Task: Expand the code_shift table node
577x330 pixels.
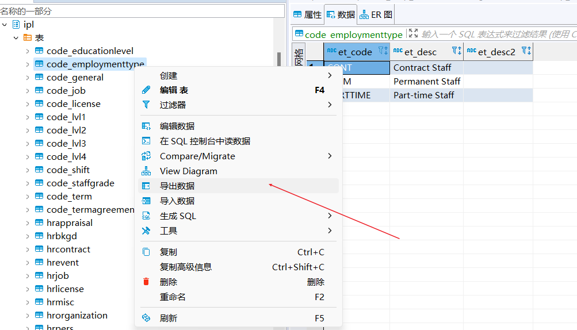Action: (x=28, y=170)
